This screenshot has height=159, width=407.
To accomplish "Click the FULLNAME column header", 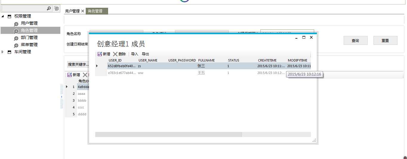I will (206, 60).
